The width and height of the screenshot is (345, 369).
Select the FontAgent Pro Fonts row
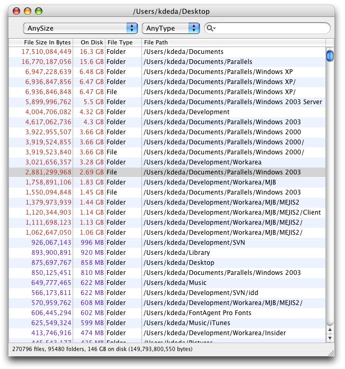[167, 313]
